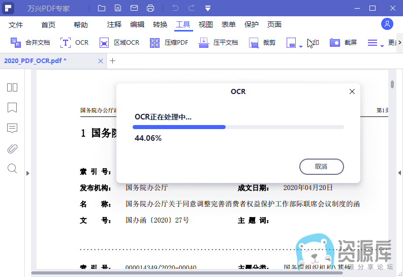
Task: Take a screenshot with 截屏
Action: [344, 43]
